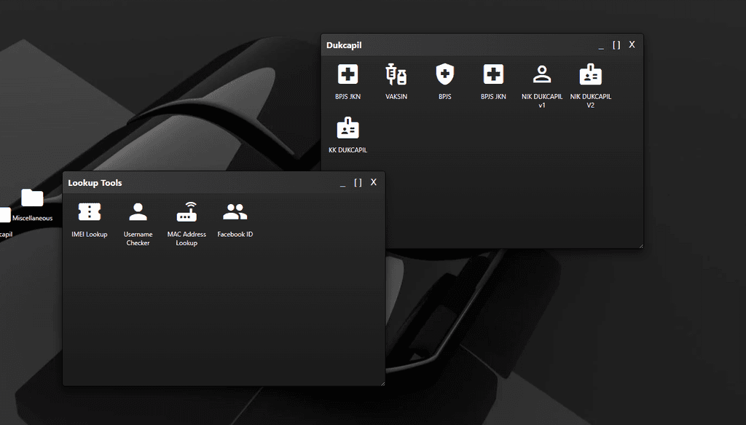Launch the Username Checker tool
This screenshot has height=425, width=746.
138,212
